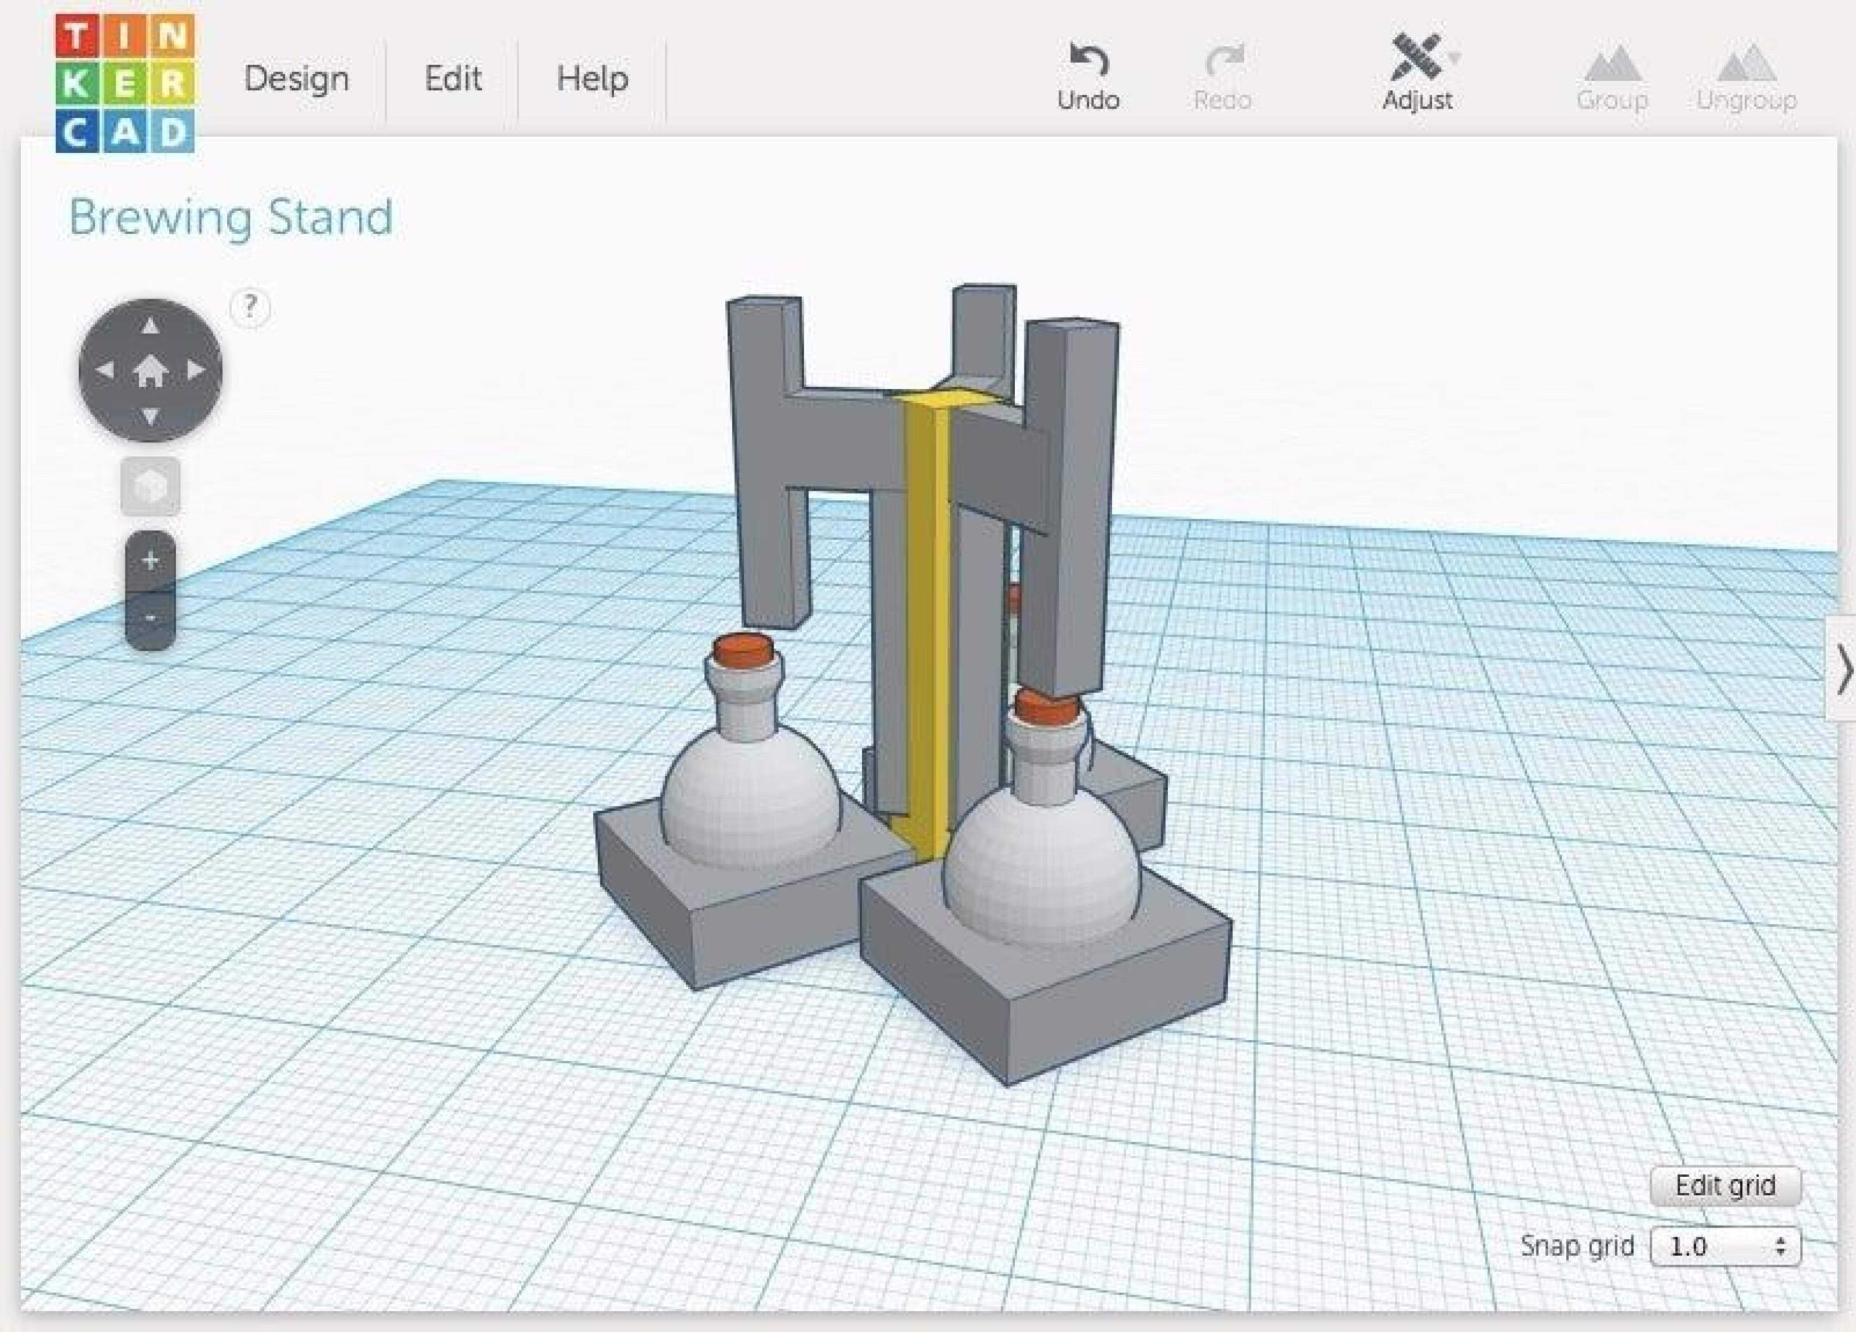
Task: Toggle perspective view cube button
Action: point(151,487)
